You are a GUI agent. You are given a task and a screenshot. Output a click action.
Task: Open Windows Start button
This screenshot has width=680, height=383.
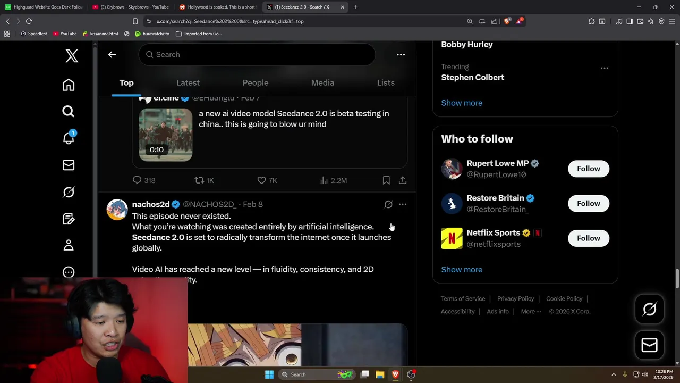point(269,374)
